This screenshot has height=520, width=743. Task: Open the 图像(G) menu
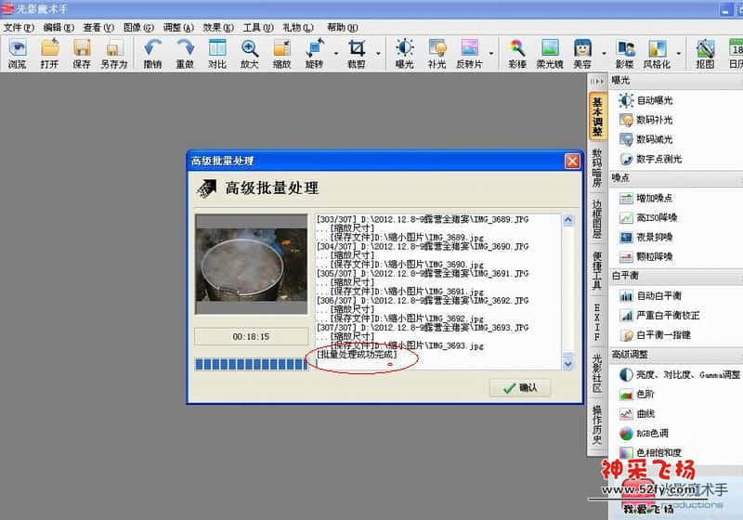(x=138, y=28)
